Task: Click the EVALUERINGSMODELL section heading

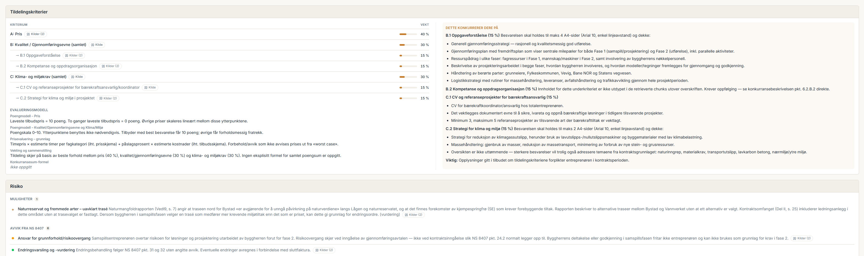Action: pos(29,110)
